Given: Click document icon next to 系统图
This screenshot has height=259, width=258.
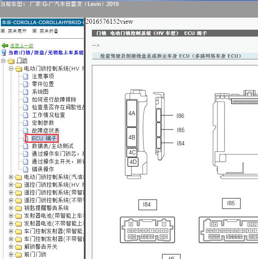Looking at the screenshot, I should point(26,92).
